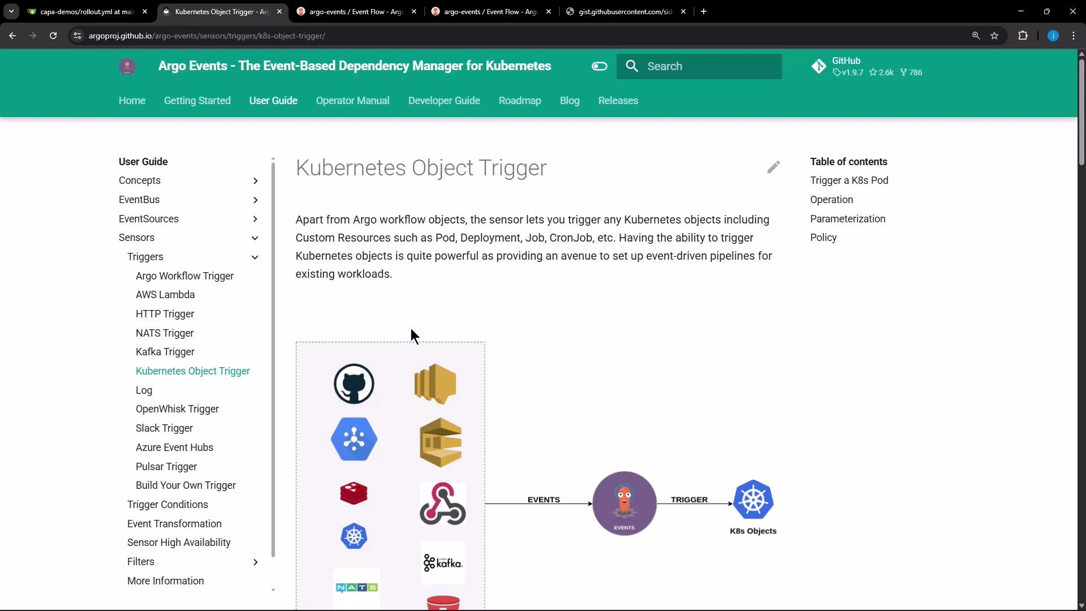
Task: Open Argo Workflow Trigger page
Action: [x=184, y=276]
